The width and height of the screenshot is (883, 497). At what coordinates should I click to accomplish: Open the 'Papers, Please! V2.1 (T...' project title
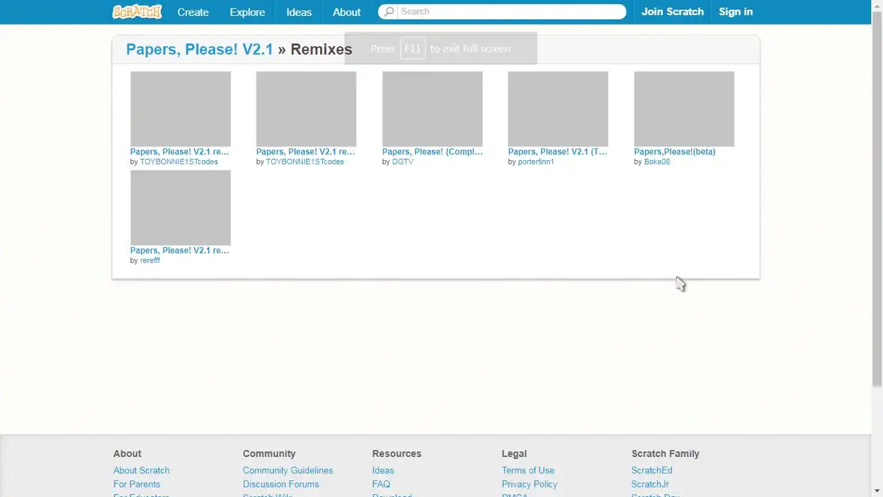pos(557,152)
